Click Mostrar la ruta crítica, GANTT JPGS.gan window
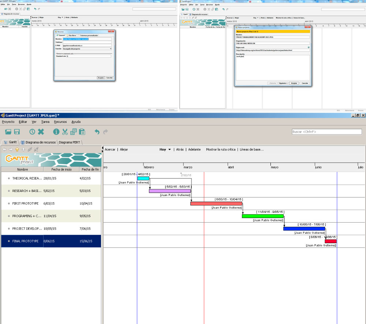 (221, 150)
